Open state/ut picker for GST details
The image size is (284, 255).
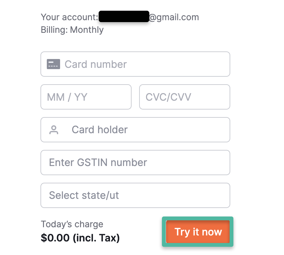[135, 195]
